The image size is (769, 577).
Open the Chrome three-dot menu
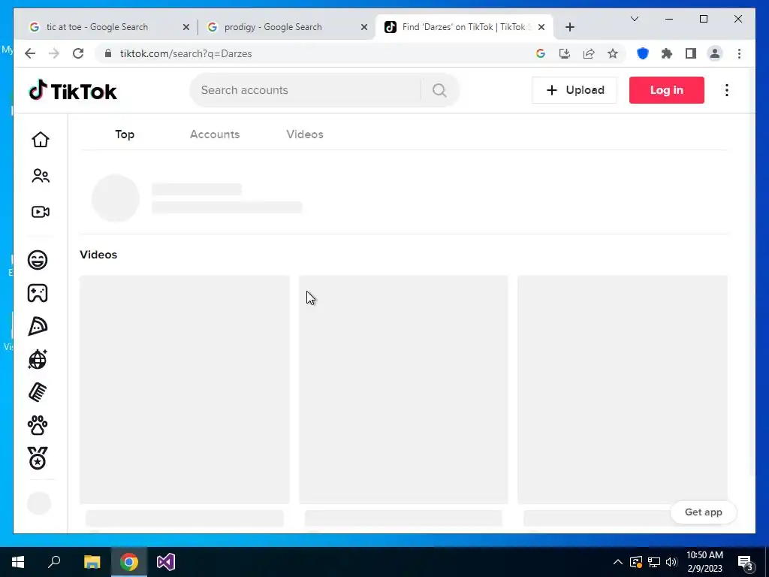tap(739, 53)
